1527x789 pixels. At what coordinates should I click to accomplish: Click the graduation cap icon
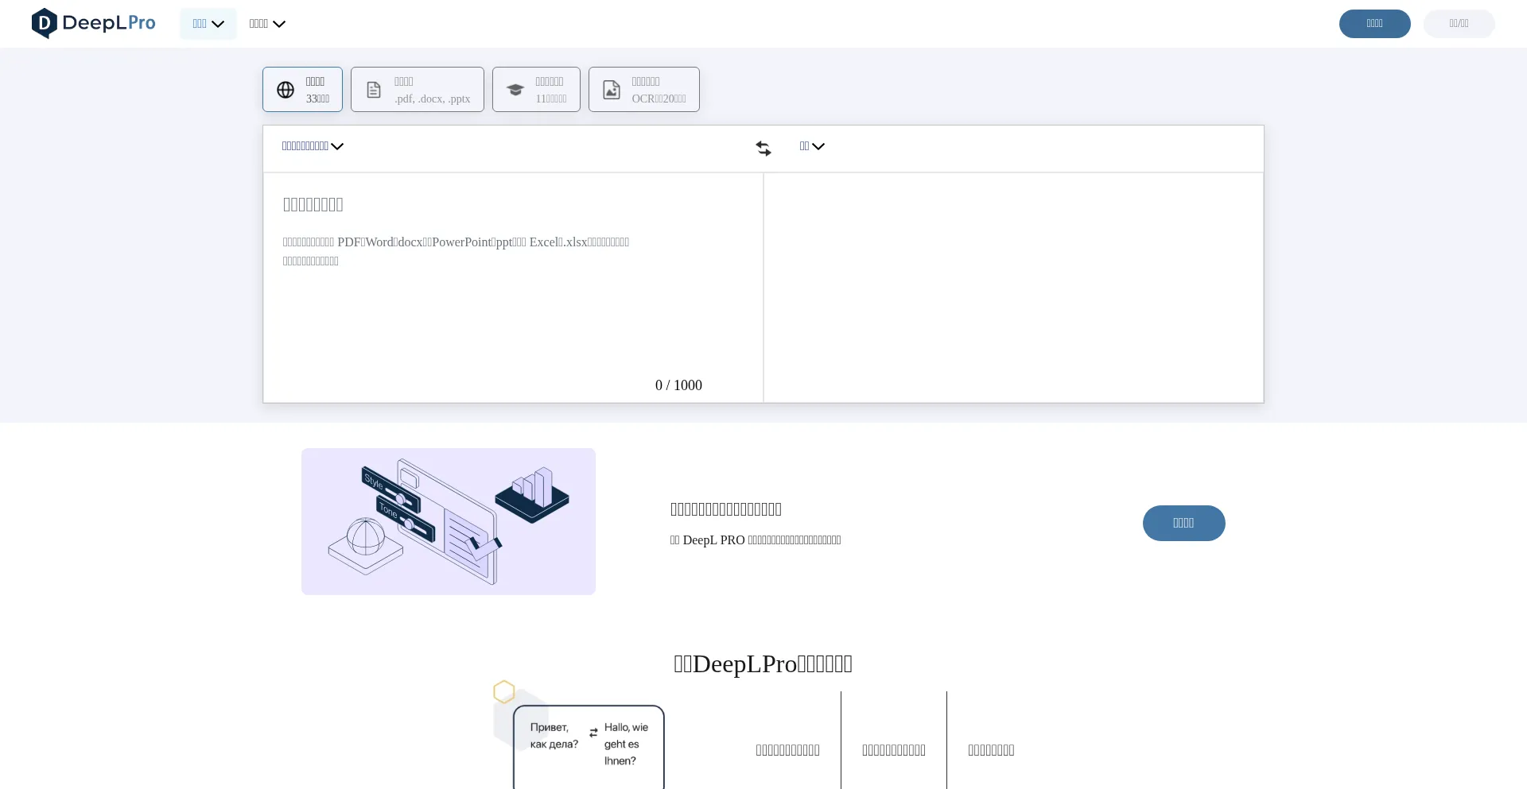[515, 90]
